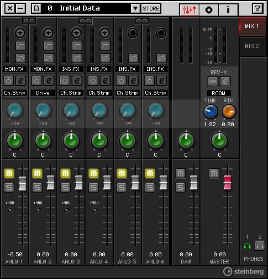The width and height of the screenshot is (268, 279).
Task: Unmute the ANLG 1 channel
Action: coord(9,173)
